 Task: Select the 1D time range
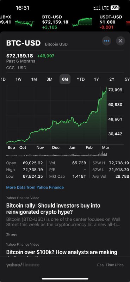click(3, 79)
